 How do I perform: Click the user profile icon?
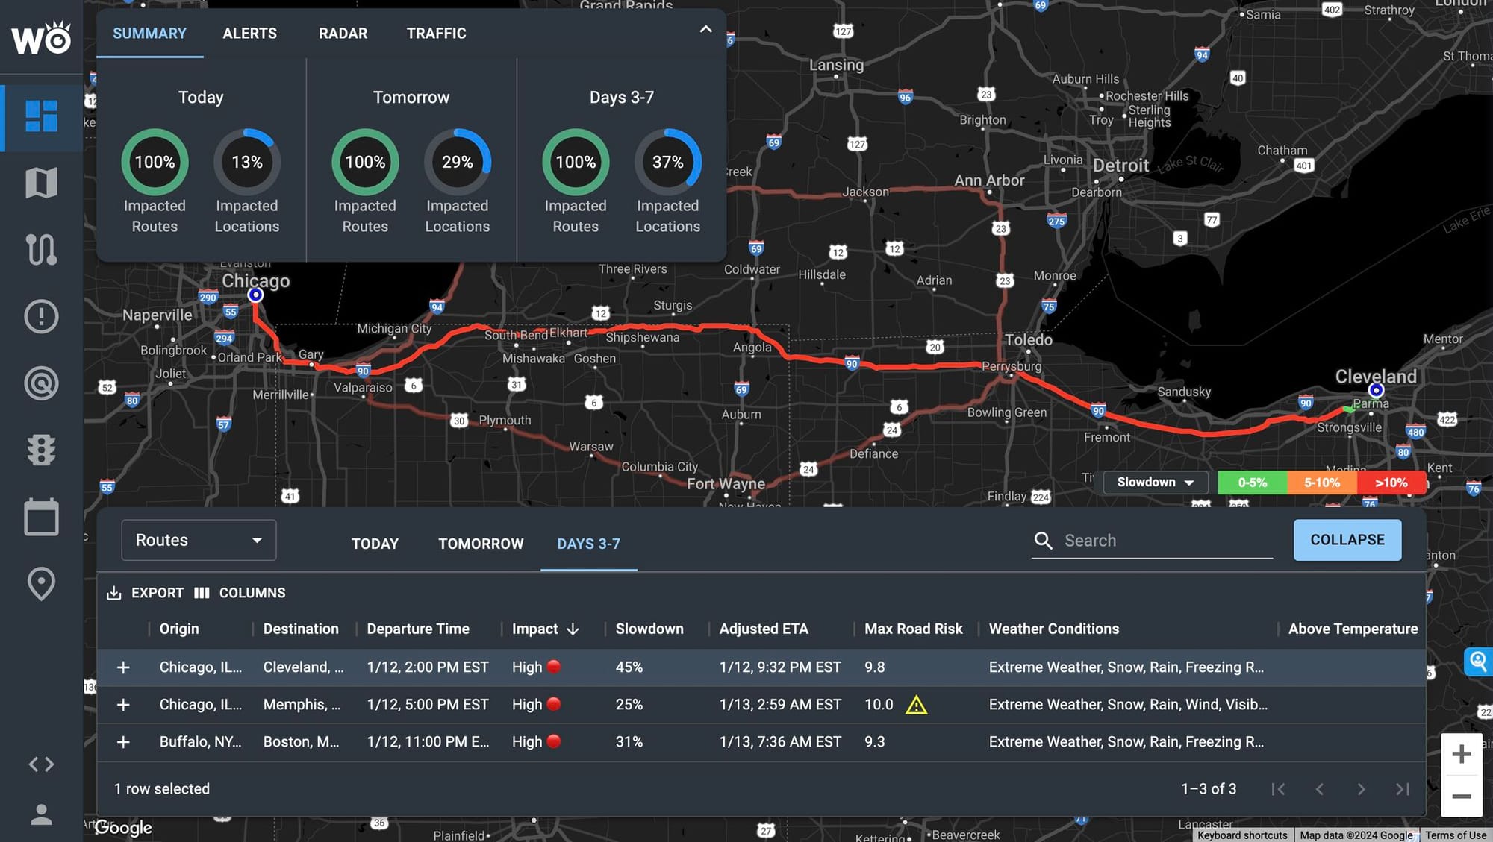[41, 814]
